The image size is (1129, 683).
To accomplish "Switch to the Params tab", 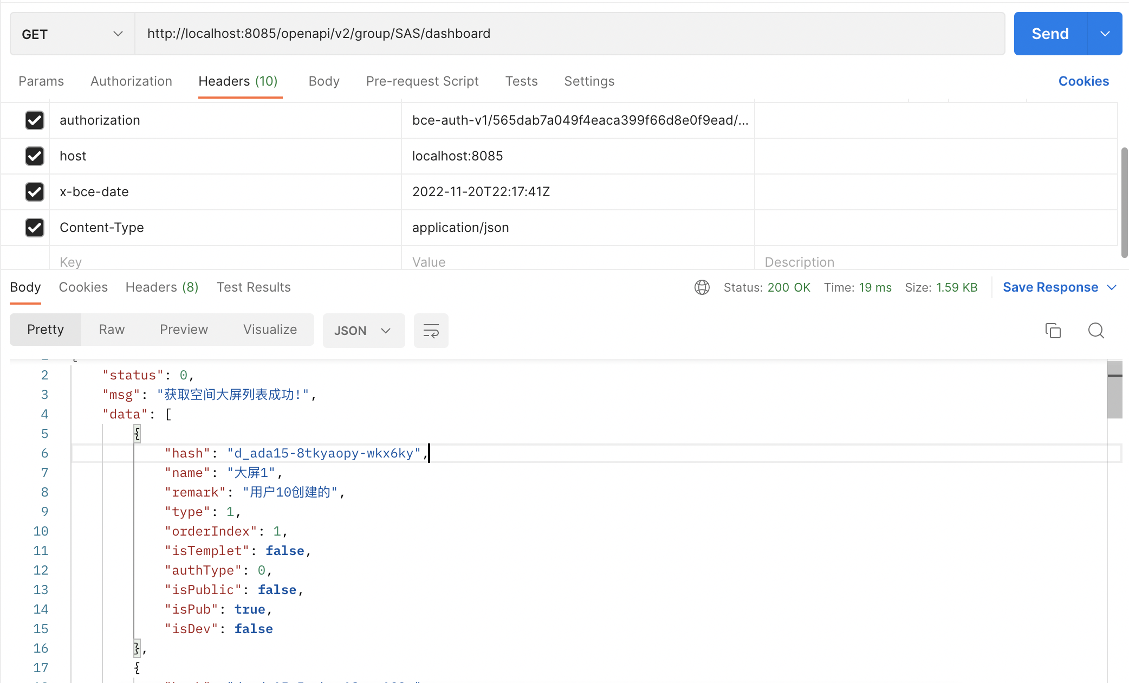I will [x=41, y=81].
